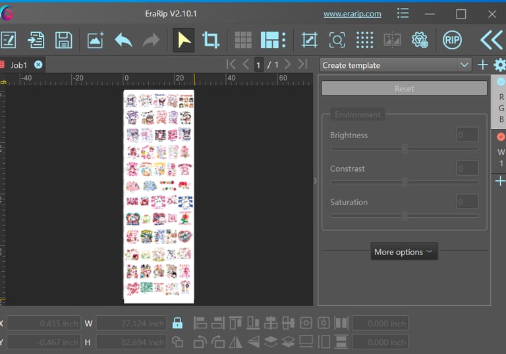Add image with the picture-plus icon
This screenshot has height=354, width=506.
[x=96, y=40]
